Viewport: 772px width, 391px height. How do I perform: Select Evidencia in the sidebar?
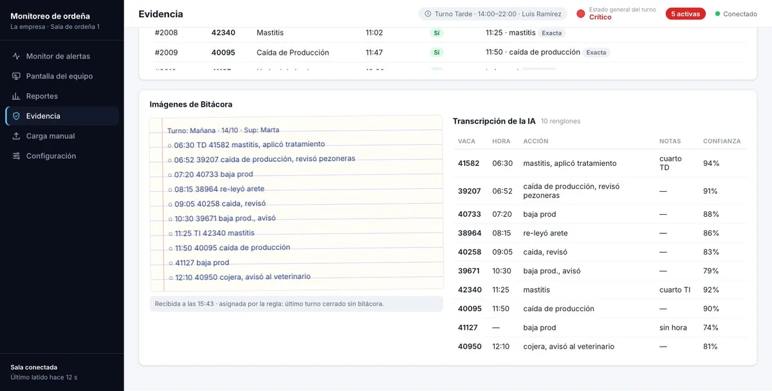point(62,116)
